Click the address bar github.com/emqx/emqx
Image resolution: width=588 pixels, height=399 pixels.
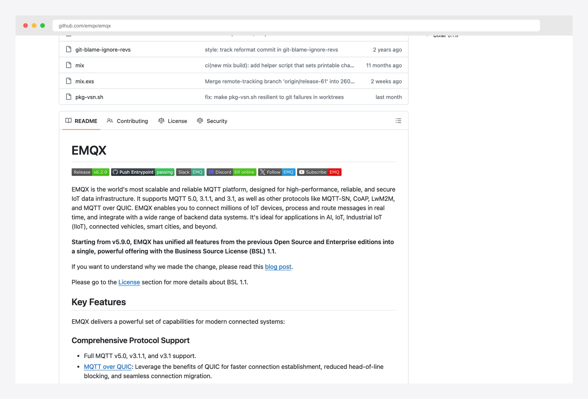(x=296, y=26)
